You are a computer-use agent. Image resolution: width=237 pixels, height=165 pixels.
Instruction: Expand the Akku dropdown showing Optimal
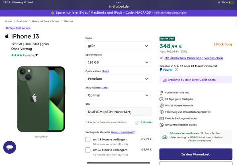coord(118,95)
